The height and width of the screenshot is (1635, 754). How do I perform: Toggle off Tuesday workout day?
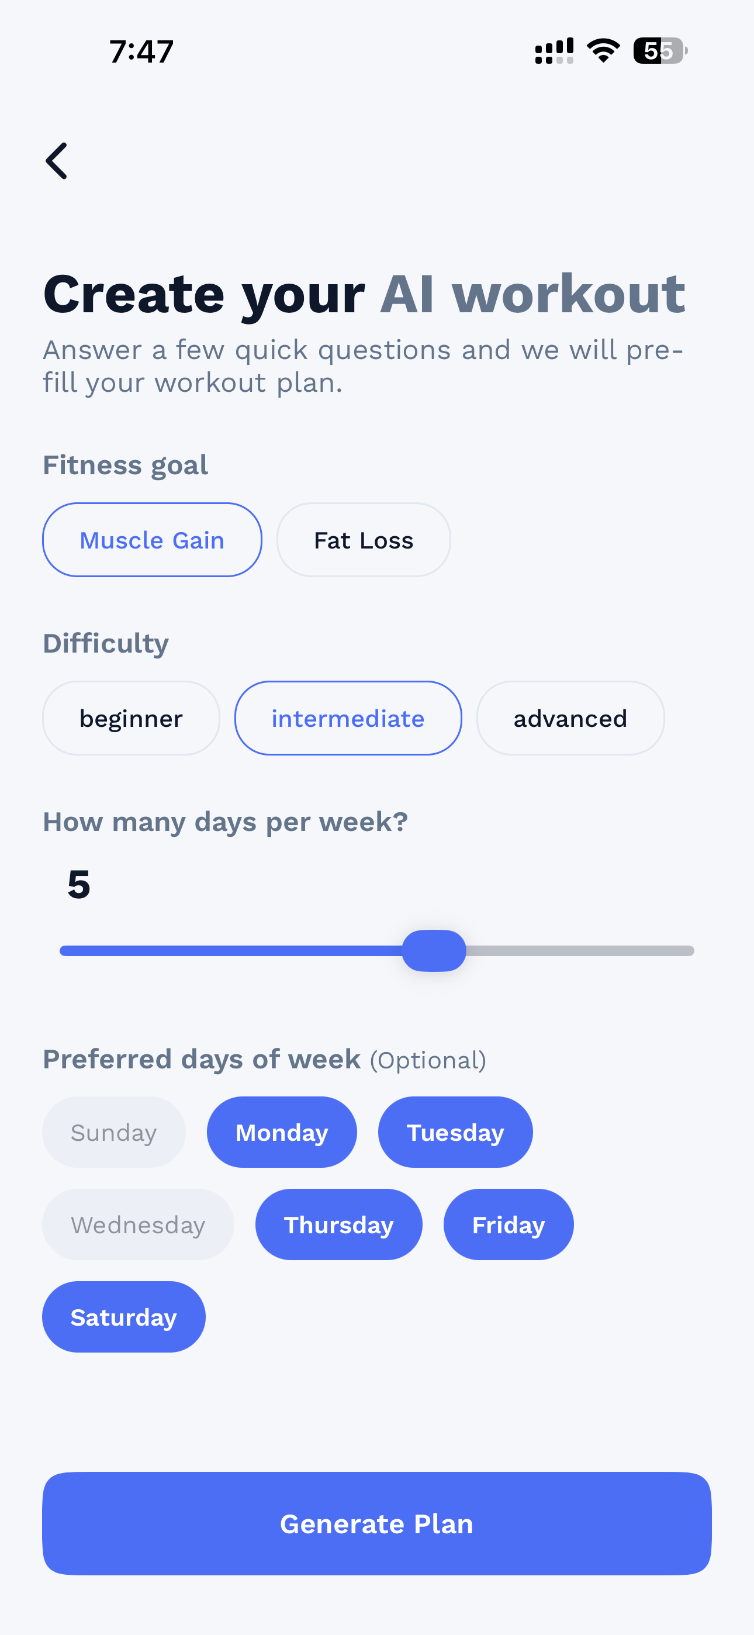tap(455, 1132)
